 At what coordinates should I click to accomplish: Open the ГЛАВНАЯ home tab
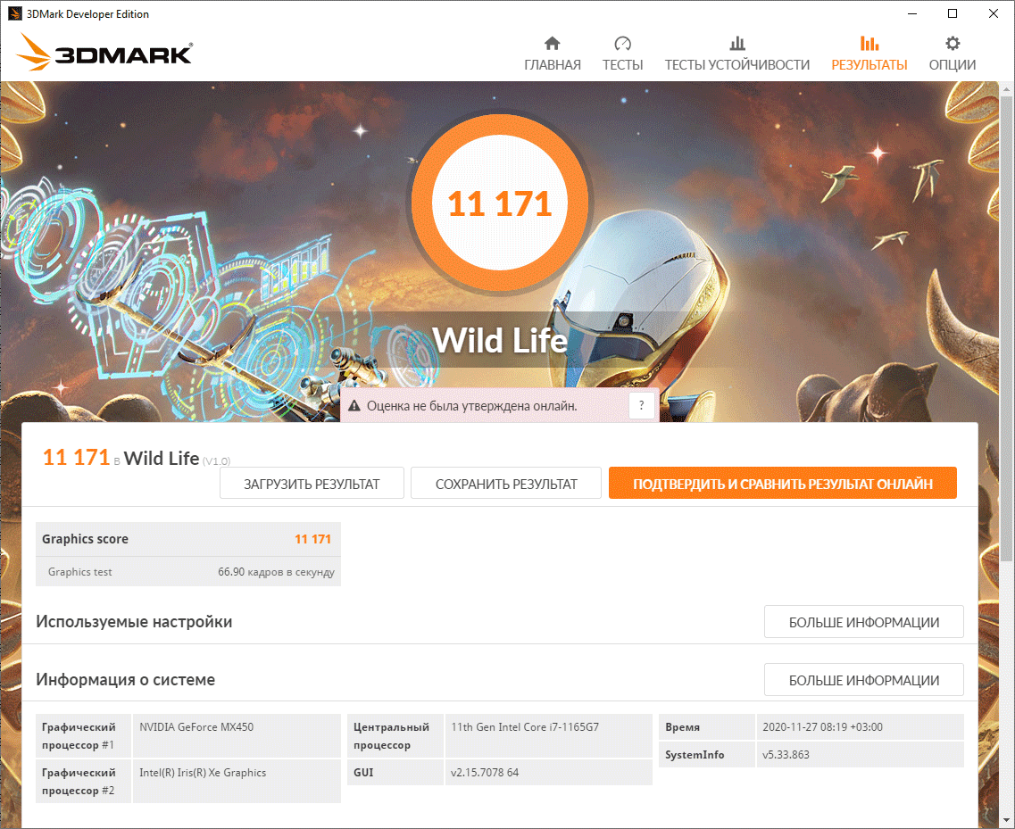[x=553, y=54]
